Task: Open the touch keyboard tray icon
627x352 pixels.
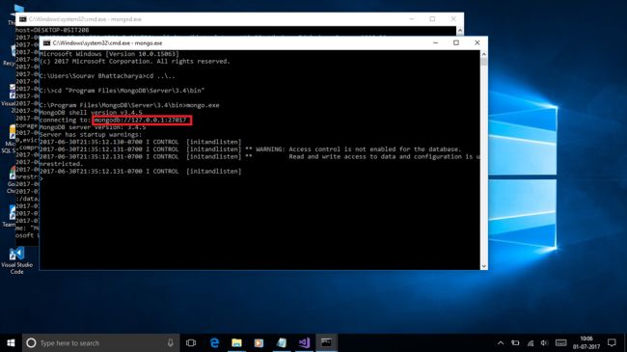Action: [x=561, y=342]
